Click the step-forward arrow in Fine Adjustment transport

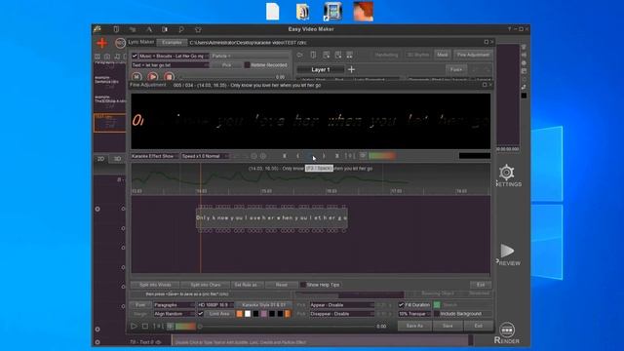point(324,156)
